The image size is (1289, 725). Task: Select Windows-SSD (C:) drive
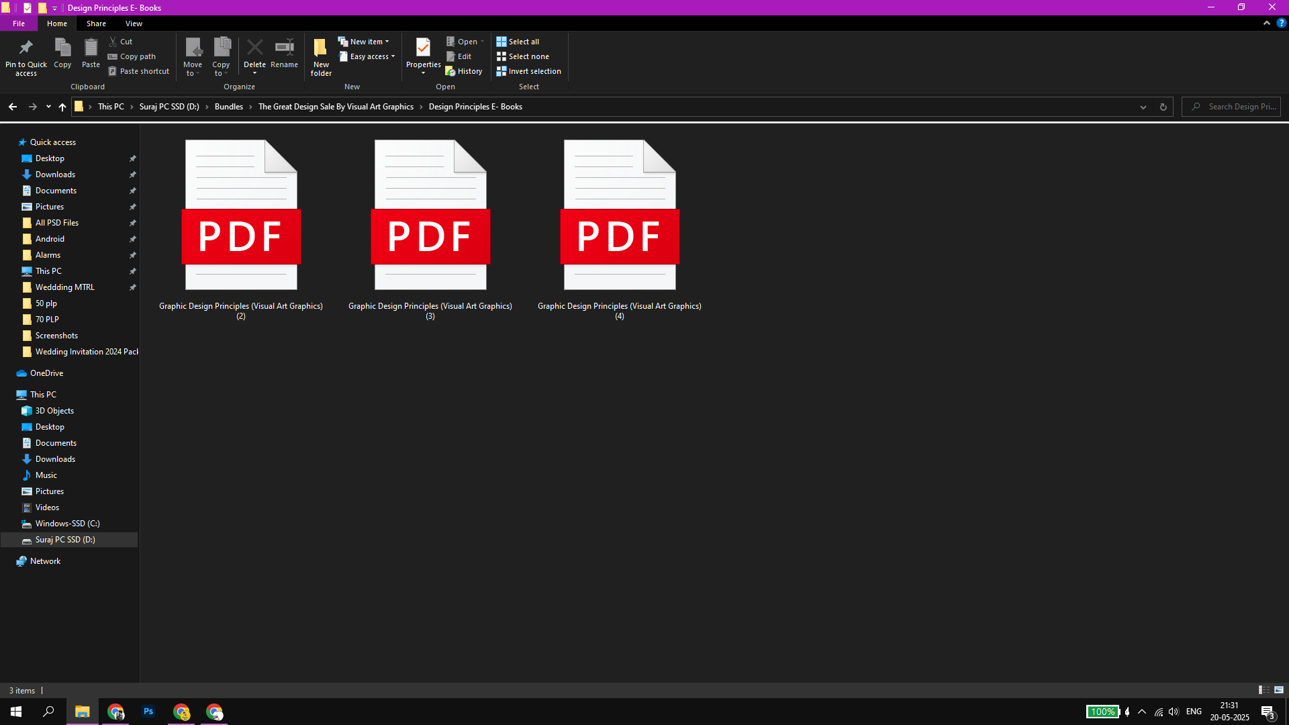tap(67, 524)
